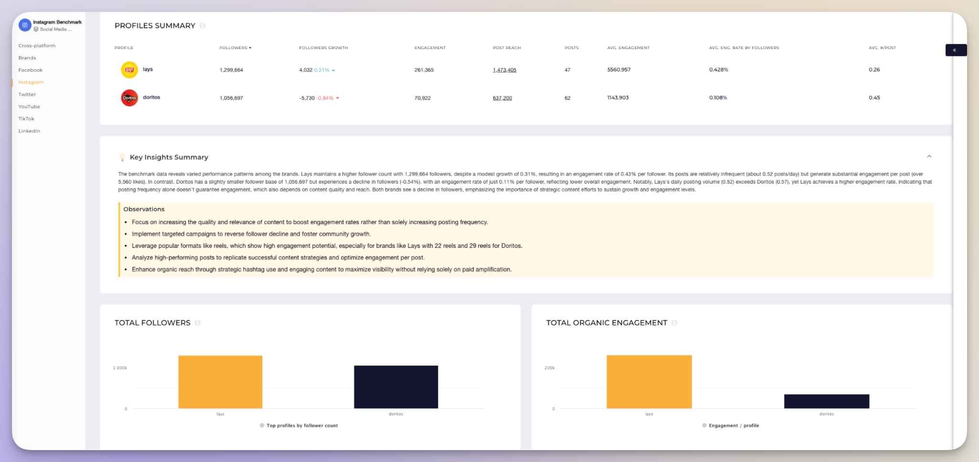Viewport: 979px width, 462px height.
Task: Click the Avg. Engagement column header
Action: [x=628, y=48]
